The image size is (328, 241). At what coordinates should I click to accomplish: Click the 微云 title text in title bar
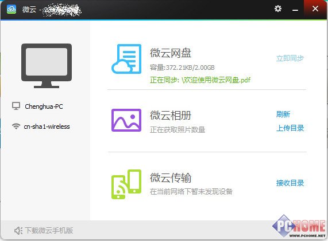tap(29, 9)
